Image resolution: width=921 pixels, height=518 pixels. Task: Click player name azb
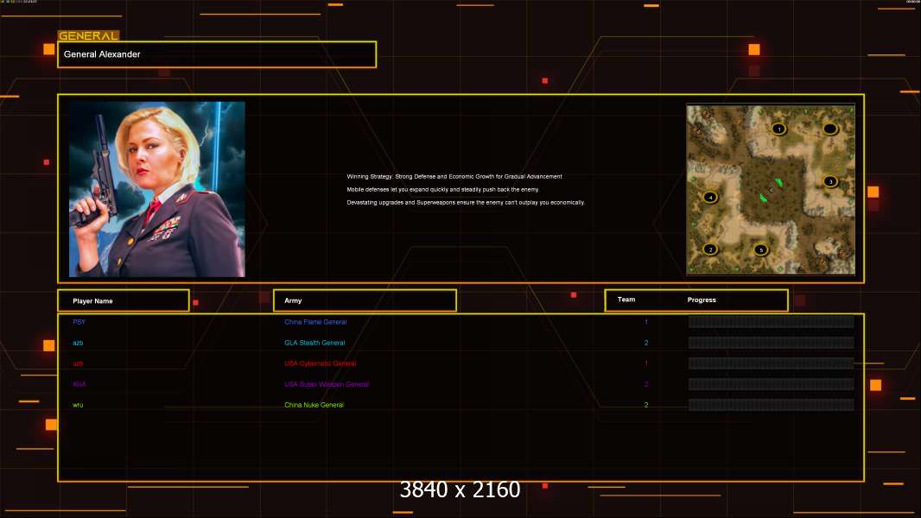78,343
